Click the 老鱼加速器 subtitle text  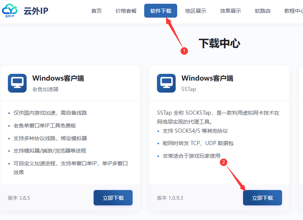[45, 89]
